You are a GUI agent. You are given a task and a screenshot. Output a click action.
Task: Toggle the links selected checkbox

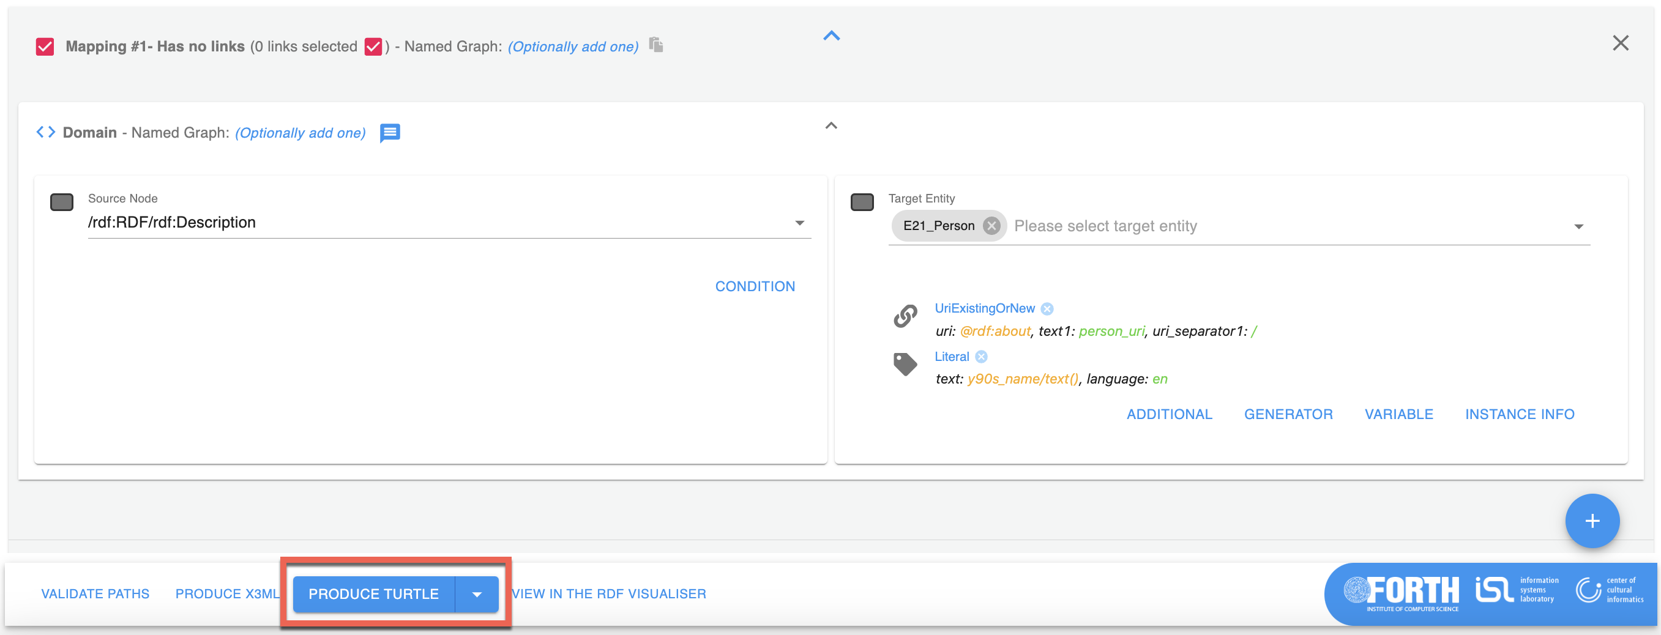click(373, 46)
